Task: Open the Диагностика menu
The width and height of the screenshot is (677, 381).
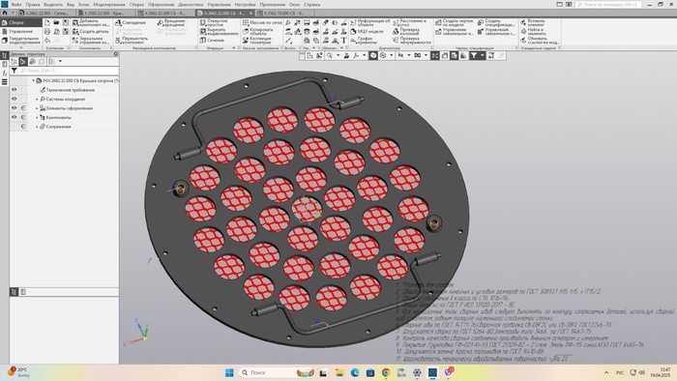Action: [191, 4]
